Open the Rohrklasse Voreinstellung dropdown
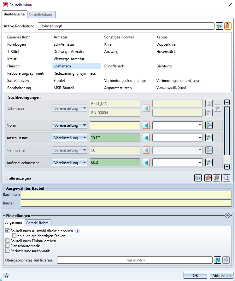 coord(70,108)
